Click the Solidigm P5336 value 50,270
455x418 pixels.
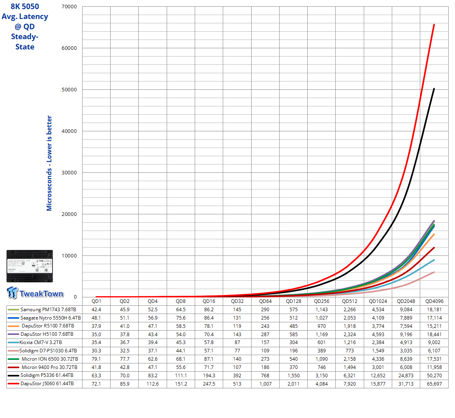[434, 376]
